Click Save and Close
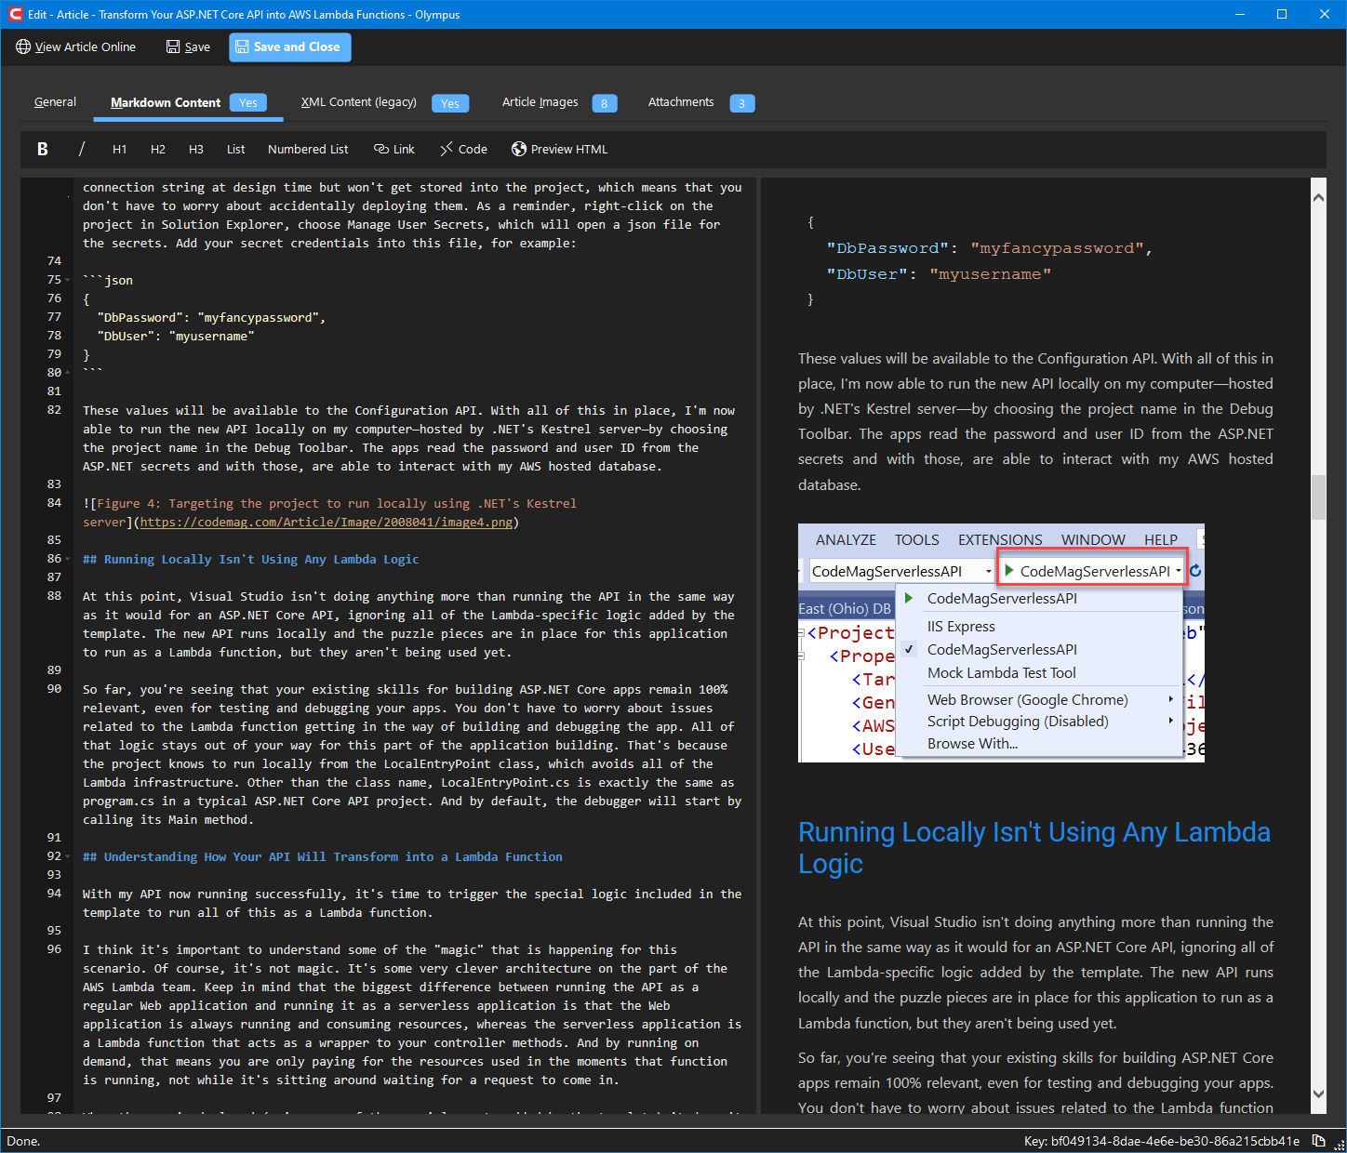The image size is (1347, 1153). (290, 46)
